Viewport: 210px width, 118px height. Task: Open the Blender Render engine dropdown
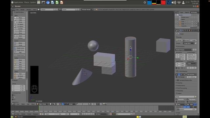click(87, 10)
